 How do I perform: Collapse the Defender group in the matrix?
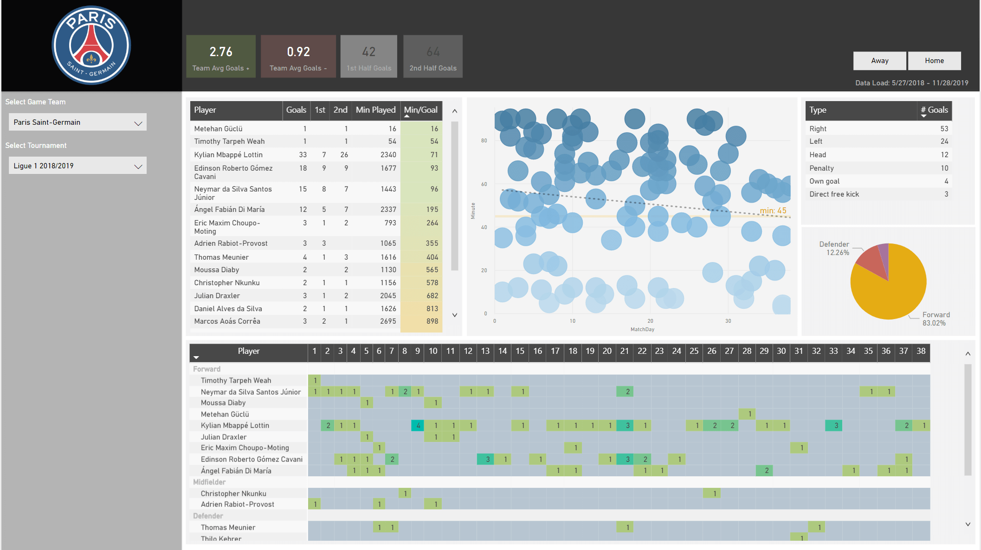pos(208,516)
